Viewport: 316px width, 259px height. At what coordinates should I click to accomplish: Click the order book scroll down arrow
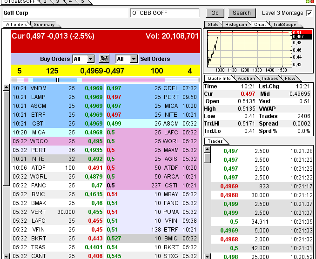click(x=6, y=256)
